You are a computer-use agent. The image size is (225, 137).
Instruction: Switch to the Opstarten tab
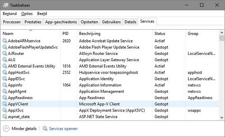[x=89, y=22]
